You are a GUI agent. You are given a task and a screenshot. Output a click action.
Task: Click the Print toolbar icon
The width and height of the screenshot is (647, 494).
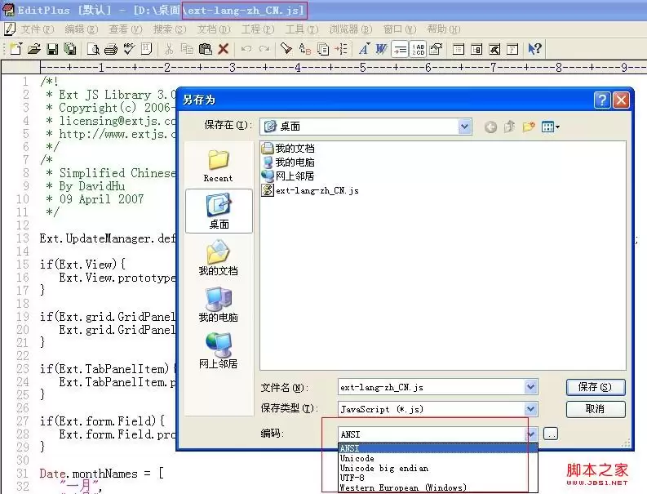click(x=111, y=49)
